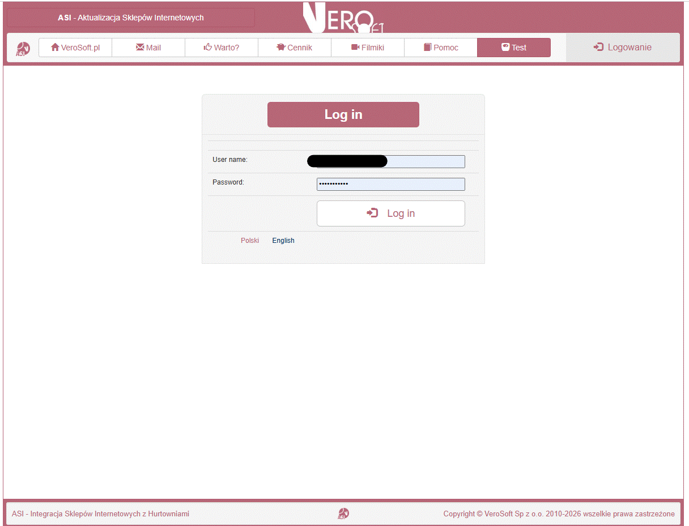Viewport: 689px width, 526px height.
Task: Navigate to the Cennik menu item
Action: pos(295,48)
